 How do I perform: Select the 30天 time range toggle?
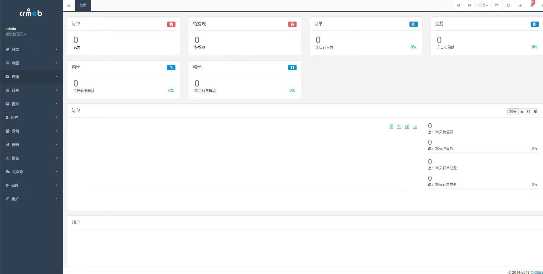coord(513,112)
